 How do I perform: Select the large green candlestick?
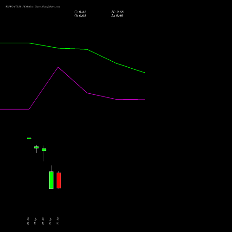(x=52, y=180)
